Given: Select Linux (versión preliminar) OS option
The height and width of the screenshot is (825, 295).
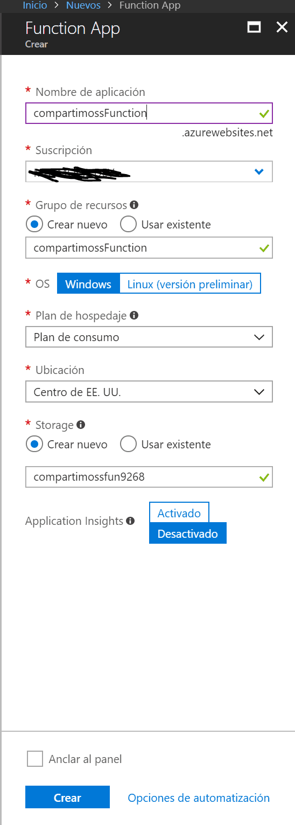Looking at the screenshot, I should (190, 284).
